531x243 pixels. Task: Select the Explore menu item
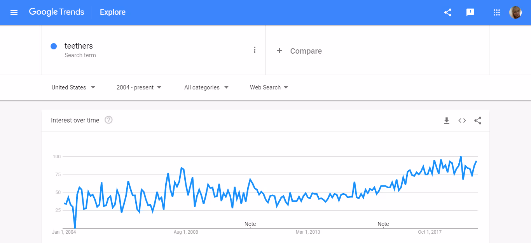(112, 12)
